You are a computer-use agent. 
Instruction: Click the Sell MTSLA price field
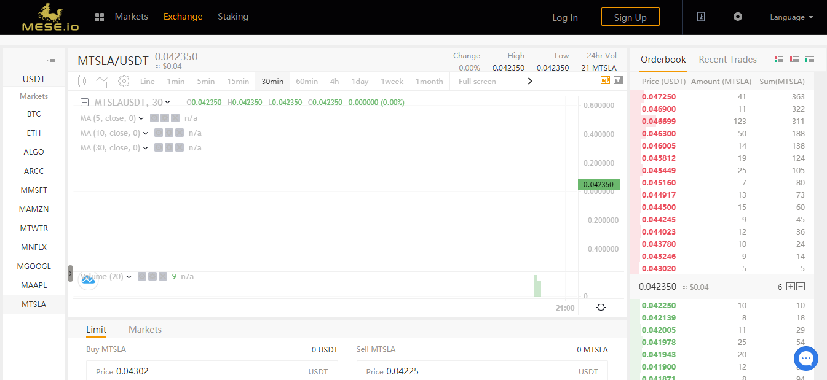(482, 371)
